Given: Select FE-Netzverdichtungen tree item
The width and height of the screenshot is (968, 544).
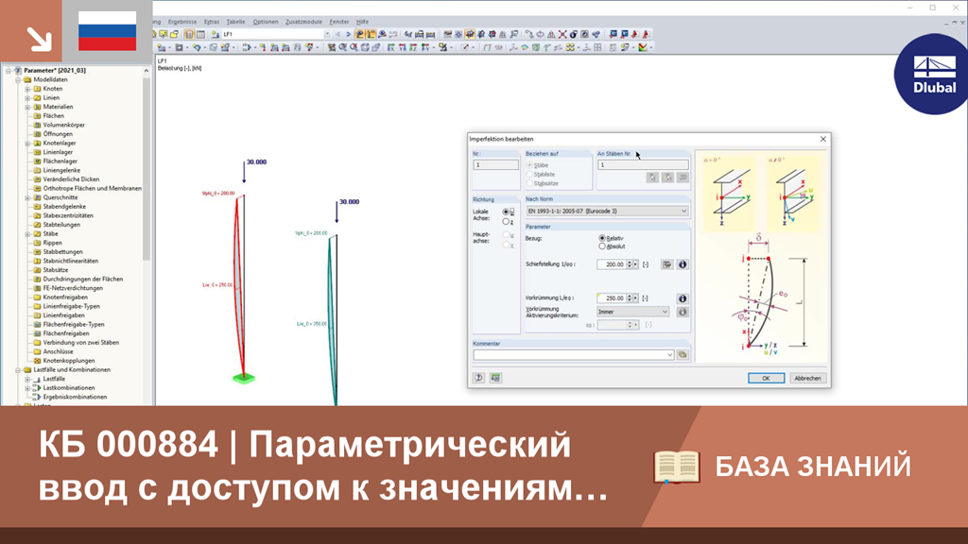Looking at the screenshot, I should 73,288.
